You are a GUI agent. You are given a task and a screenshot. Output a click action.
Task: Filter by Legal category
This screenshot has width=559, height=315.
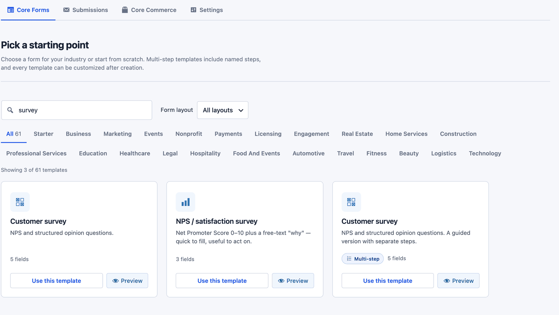170,153
